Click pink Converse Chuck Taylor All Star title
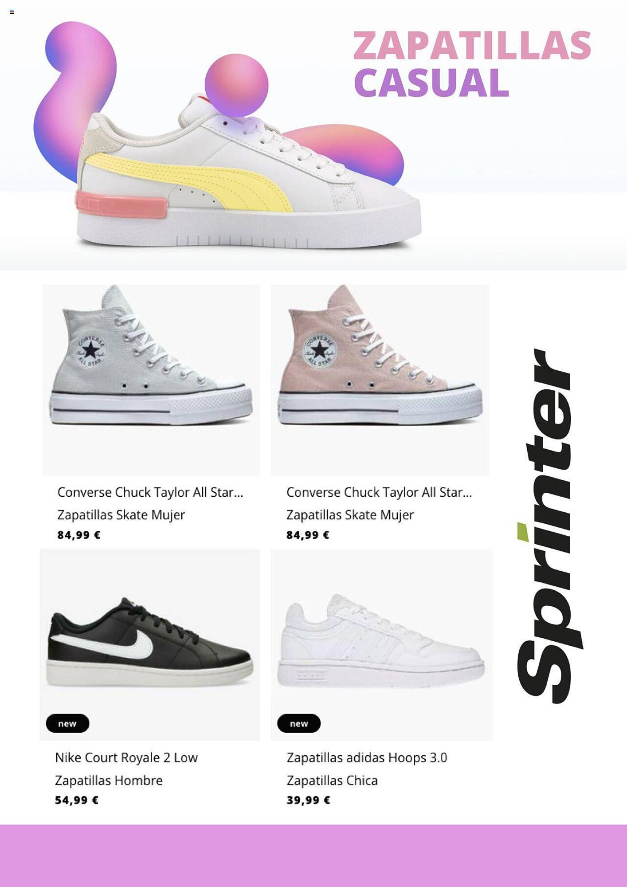 point(379,492)
